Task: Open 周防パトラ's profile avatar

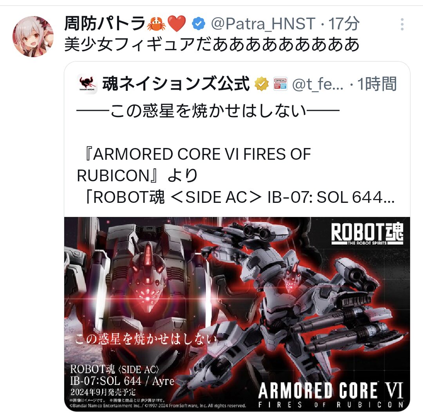Action: (33, 36)
